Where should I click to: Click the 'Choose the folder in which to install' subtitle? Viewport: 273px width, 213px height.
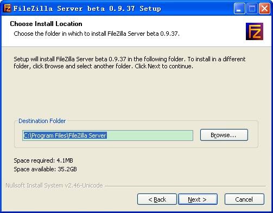pyautogui.click(x=97, y=34)
